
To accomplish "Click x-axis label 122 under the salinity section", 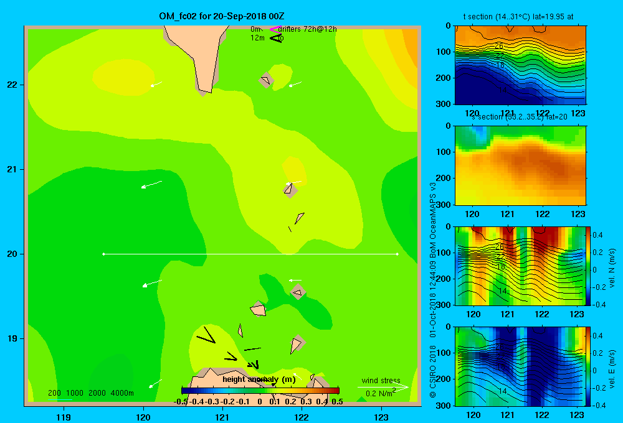I will (543, 214).
